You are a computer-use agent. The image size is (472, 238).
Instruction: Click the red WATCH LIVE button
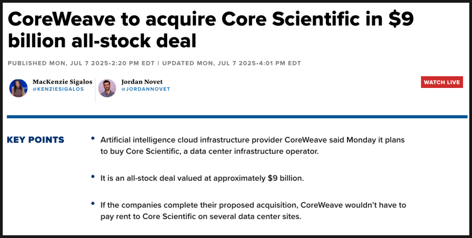(x=442, y=82)
